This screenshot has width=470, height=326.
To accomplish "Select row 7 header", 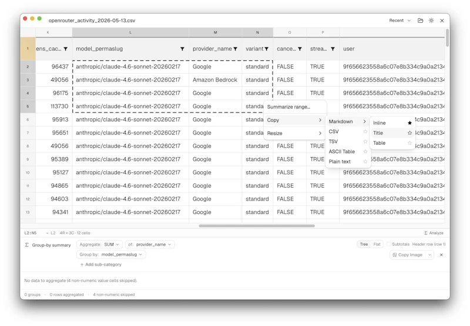I will (x=28, y=133).
